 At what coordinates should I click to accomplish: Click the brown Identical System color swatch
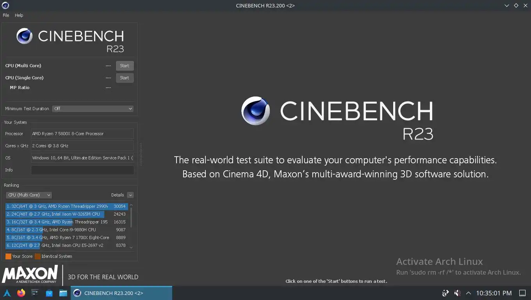click(x=37, y=257)
